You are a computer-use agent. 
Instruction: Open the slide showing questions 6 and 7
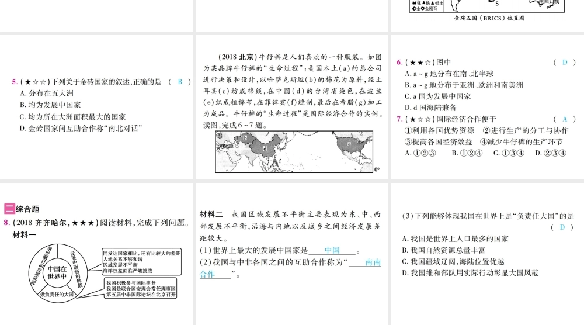coord(488,107)
